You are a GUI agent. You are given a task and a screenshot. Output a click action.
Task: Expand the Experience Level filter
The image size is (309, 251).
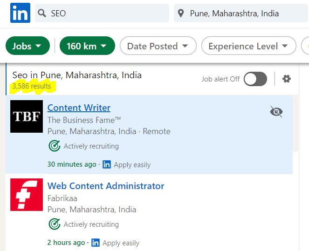pyautogui.click(x=249, y=46)
